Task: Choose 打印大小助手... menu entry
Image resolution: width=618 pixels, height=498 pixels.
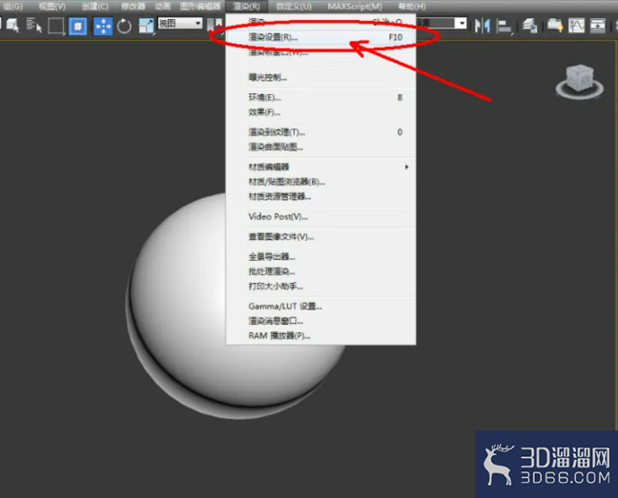Action: 320,286
